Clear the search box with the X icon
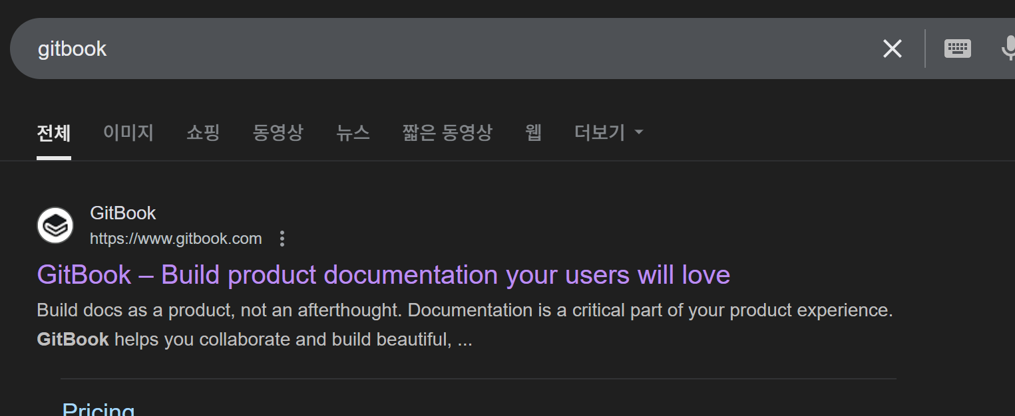The width and height of the screenshot is (1015, 416). pos(892,49)
